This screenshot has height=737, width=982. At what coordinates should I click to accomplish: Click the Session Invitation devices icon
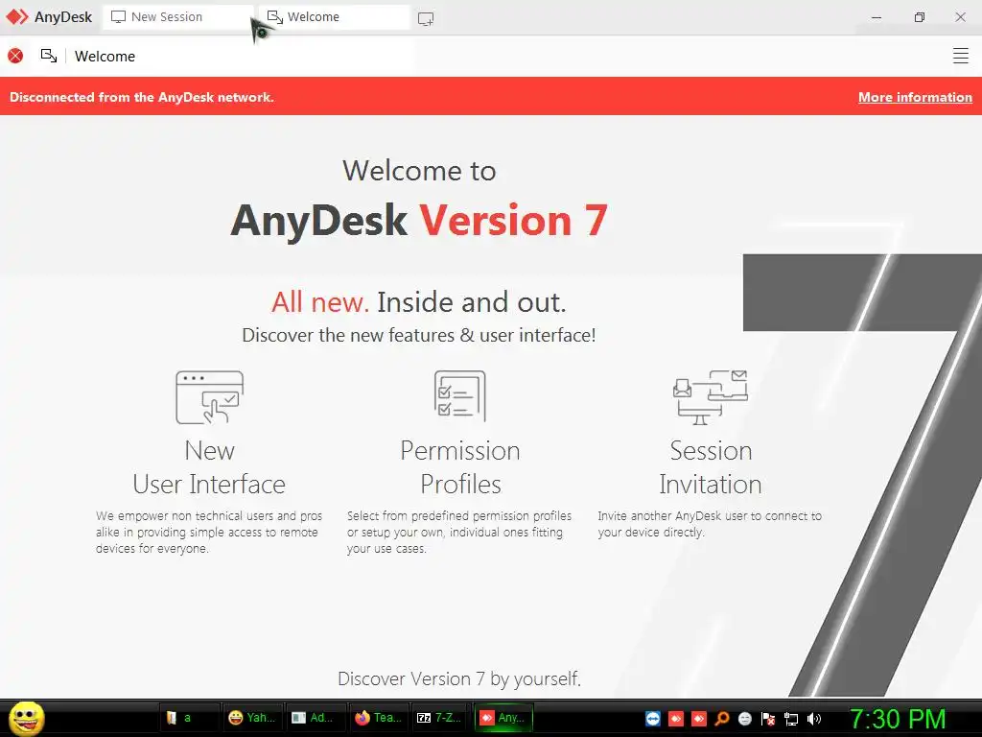711,397
